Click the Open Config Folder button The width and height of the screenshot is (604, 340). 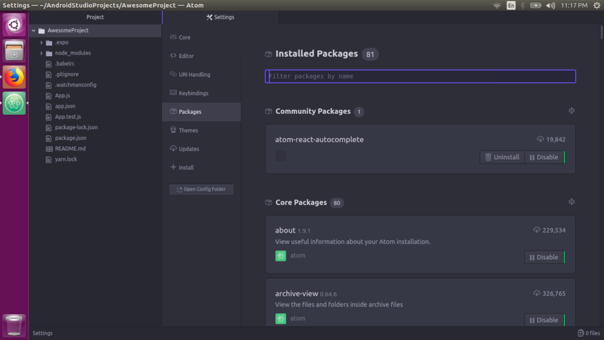point(201,189)
